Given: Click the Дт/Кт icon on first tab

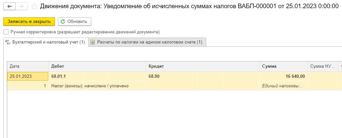Looking at the screenshot, I should [x=8, y=42].
